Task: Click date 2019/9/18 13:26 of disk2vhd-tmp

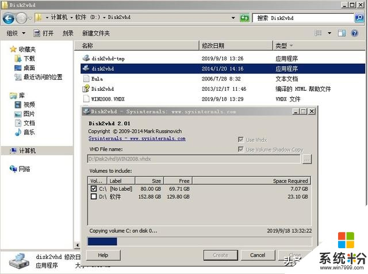Action: (223, 59)
